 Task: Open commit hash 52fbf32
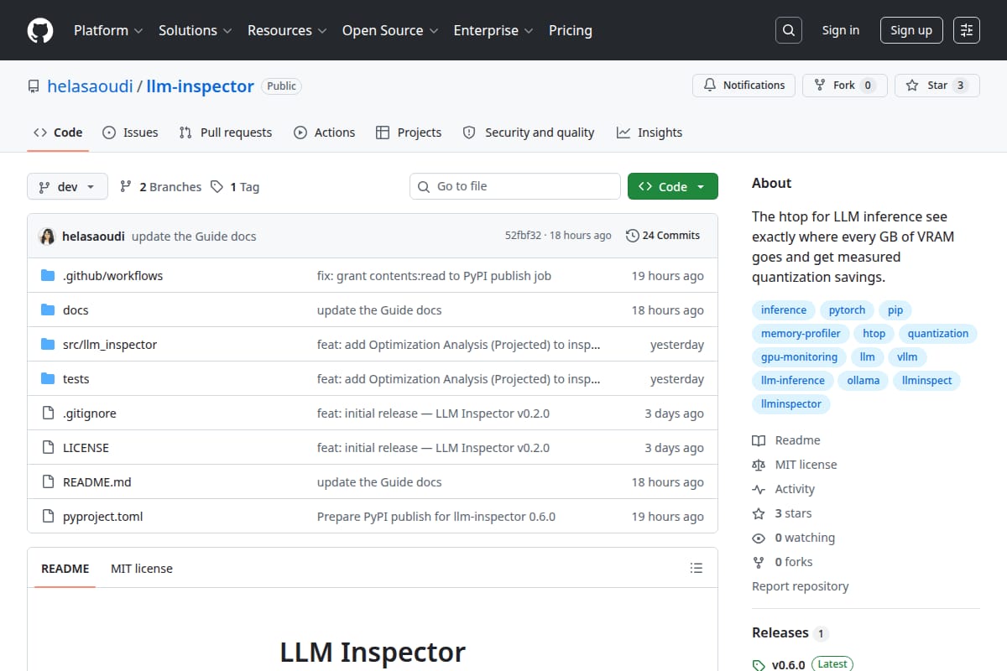(x=523, y=236)
